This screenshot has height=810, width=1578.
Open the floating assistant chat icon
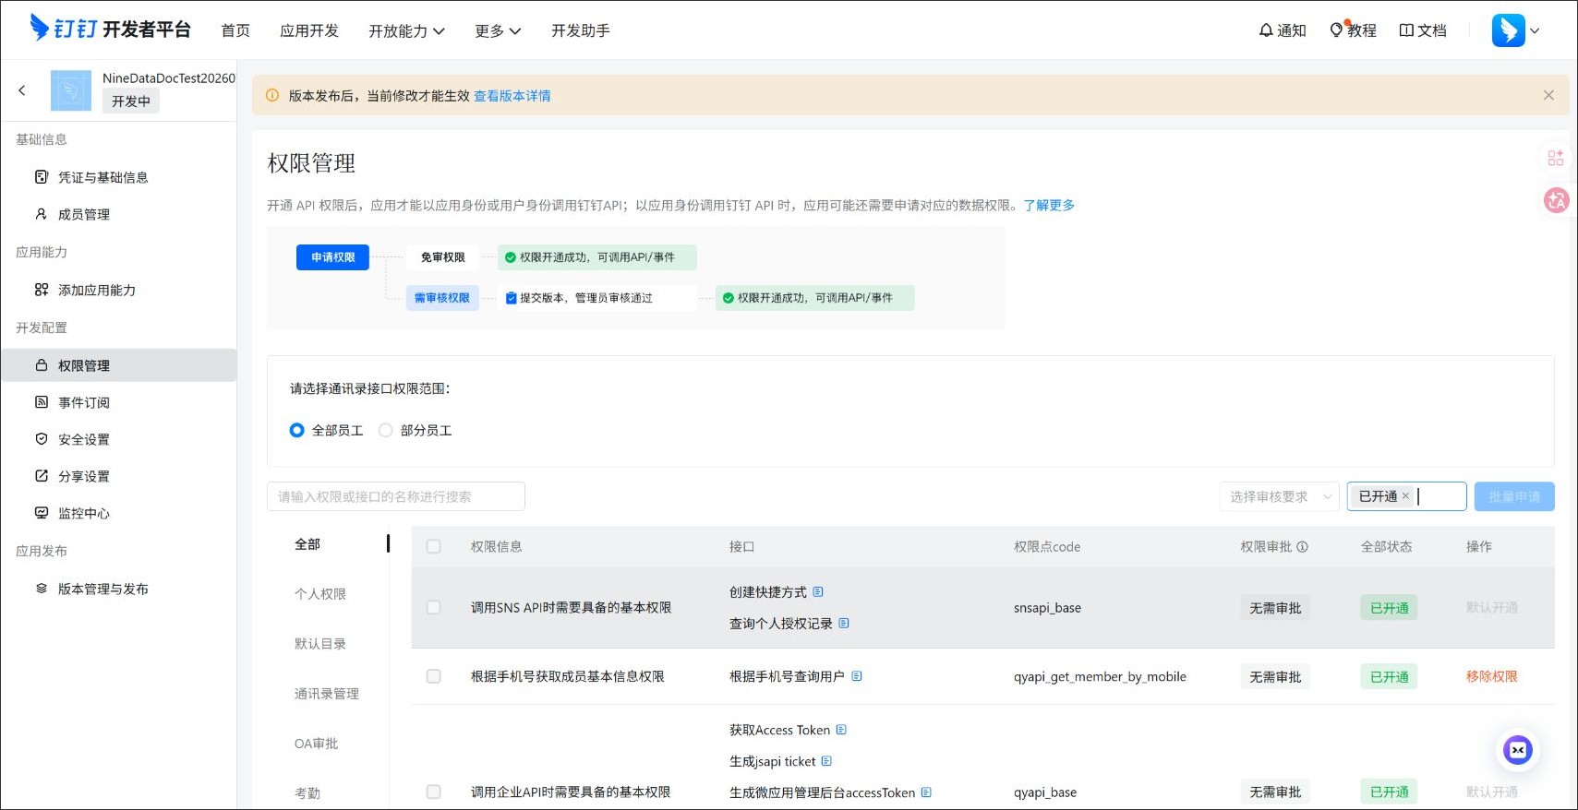click(1518, 750)
